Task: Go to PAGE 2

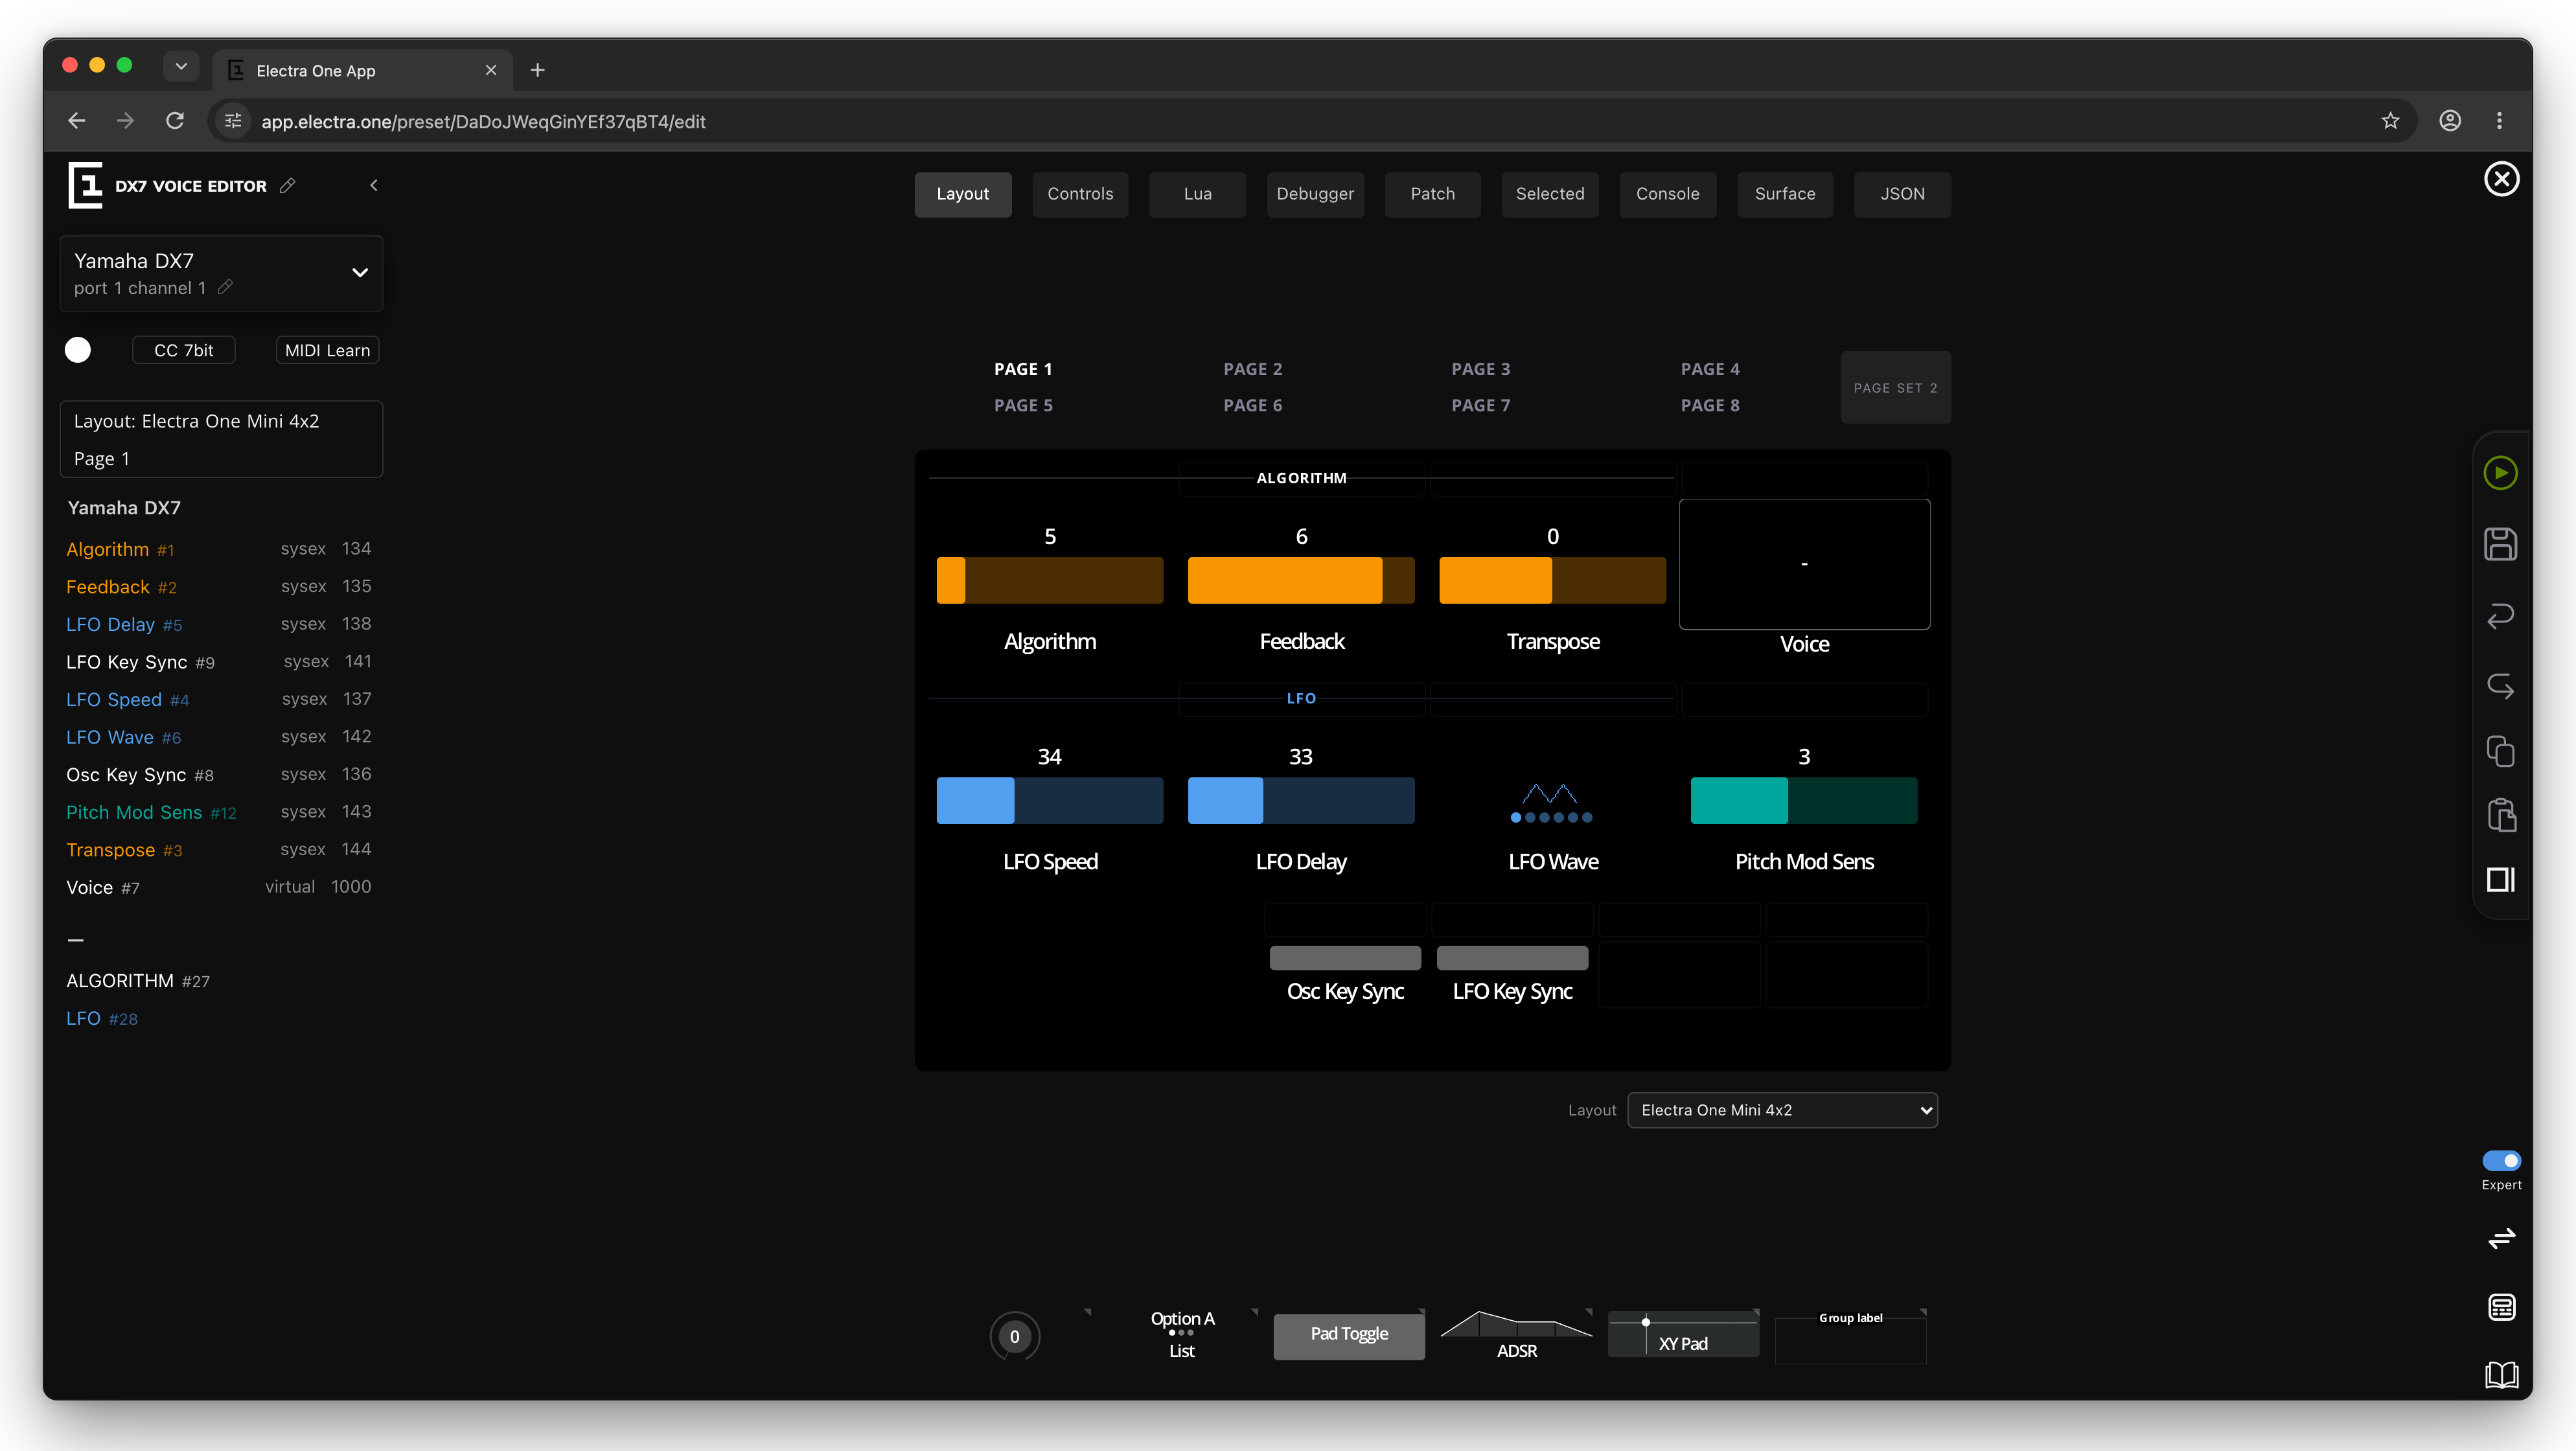Action: (1252, 369)
